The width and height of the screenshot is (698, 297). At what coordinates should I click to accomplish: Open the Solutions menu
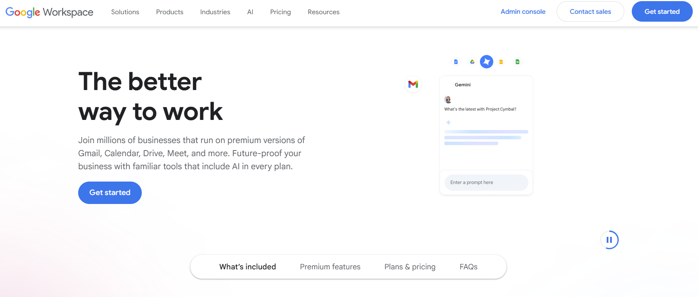click(125, 12)
